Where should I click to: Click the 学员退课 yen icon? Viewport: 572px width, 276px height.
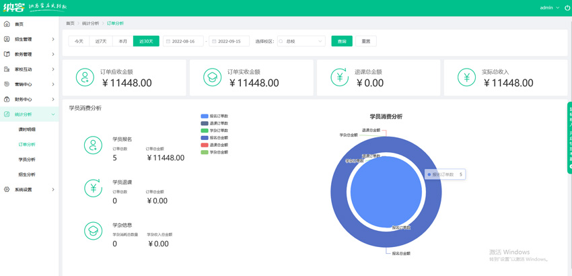coord(93,188)
